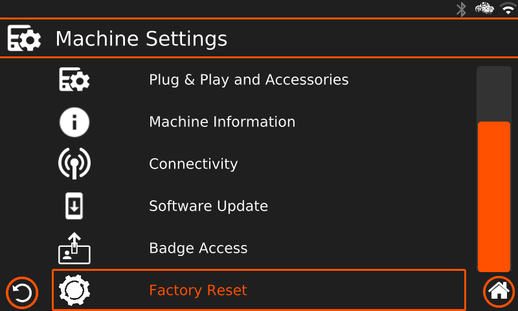Select the Connectivity menu item
Image resolution: width=518 pixels, height=311 pixels.
click(259, 164)
